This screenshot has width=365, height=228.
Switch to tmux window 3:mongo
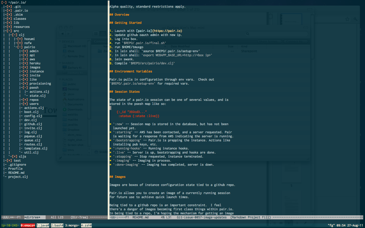coord(72,225)
